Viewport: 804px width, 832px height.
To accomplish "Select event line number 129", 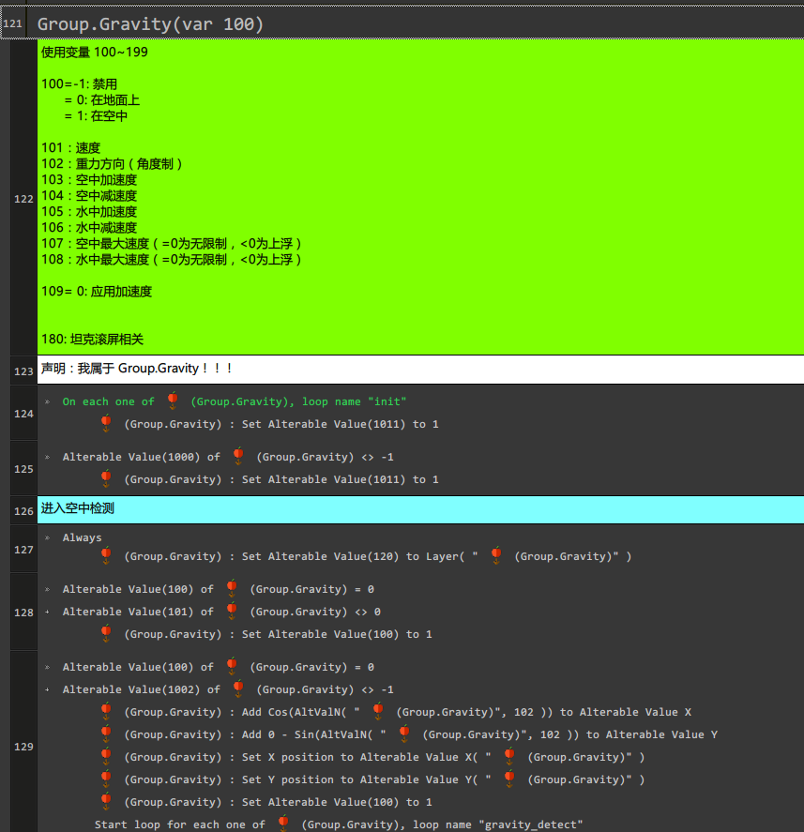I will pos(23,747).
